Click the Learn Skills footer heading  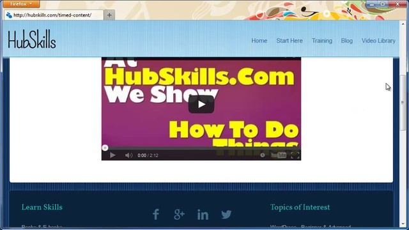(x=42, y=207)
